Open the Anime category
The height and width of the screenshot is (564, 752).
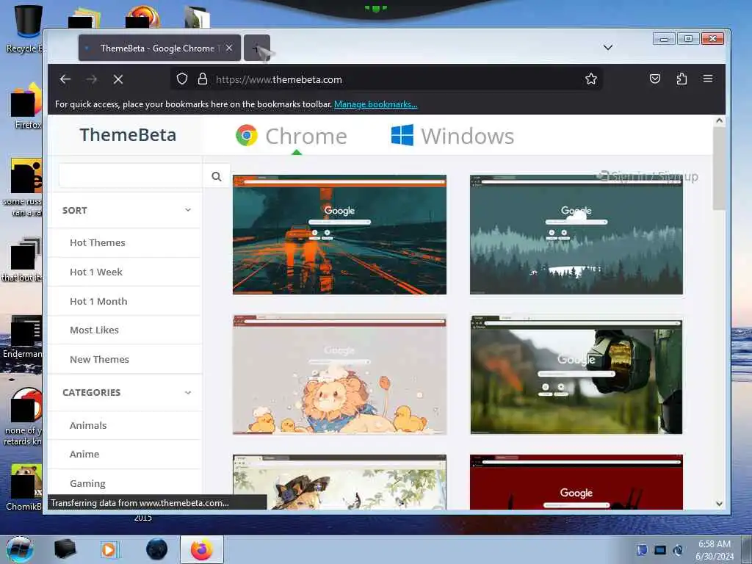tap(84, 454)
